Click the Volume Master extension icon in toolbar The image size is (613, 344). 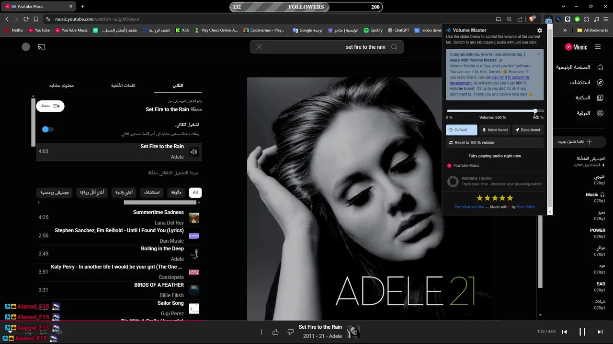coord(548,19)
